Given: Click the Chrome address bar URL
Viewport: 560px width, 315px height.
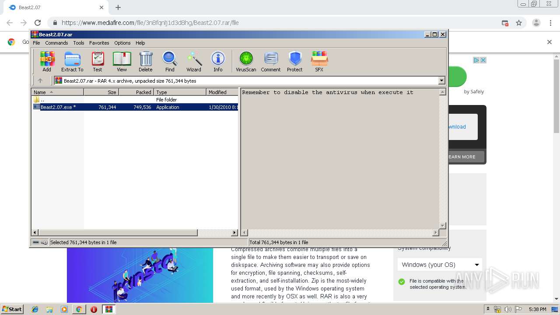Looking at the screenshot, I should click(x=150, y=23).
